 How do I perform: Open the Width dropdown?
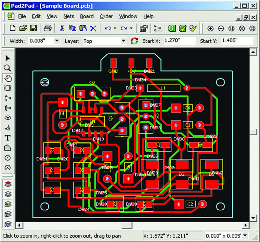(57, 41)
